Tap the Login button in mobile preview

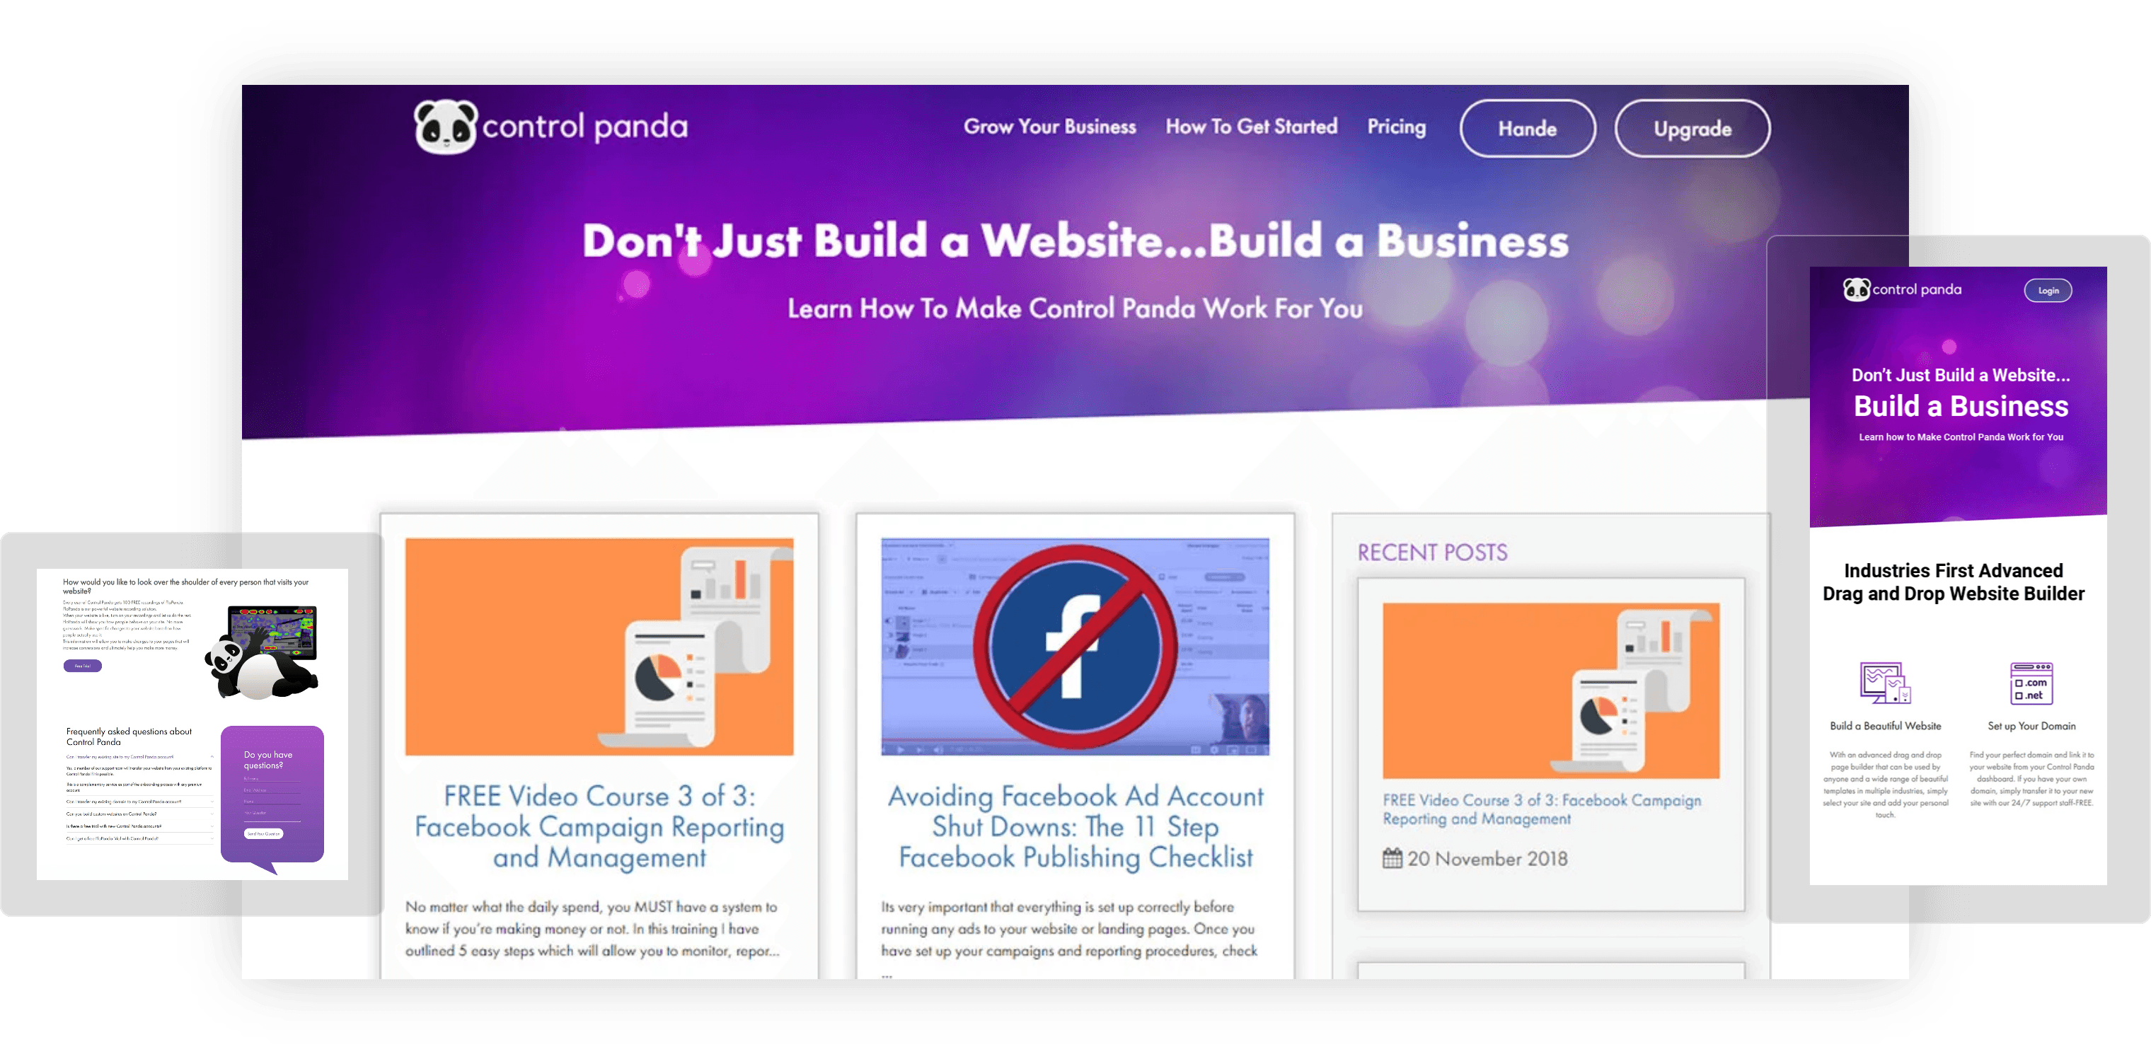pyautogui.click(x=2048, y=291)
